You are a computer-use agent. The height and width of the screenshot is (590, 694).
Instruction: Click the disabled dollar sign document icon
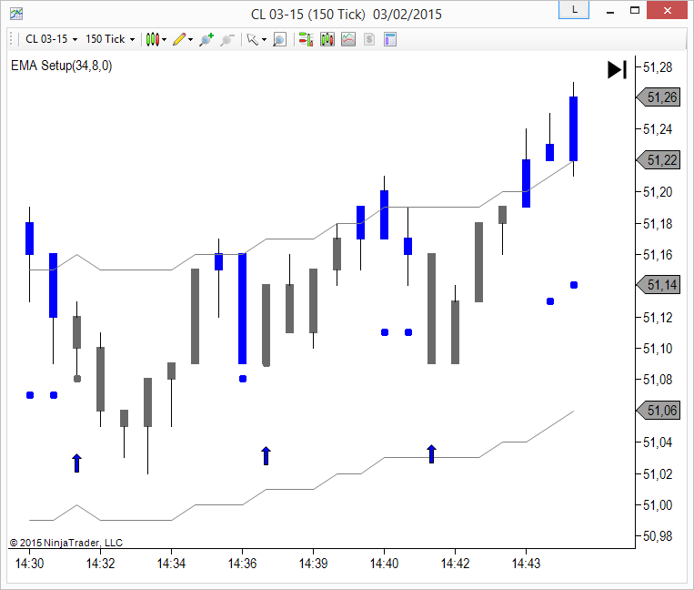[368, 39]
